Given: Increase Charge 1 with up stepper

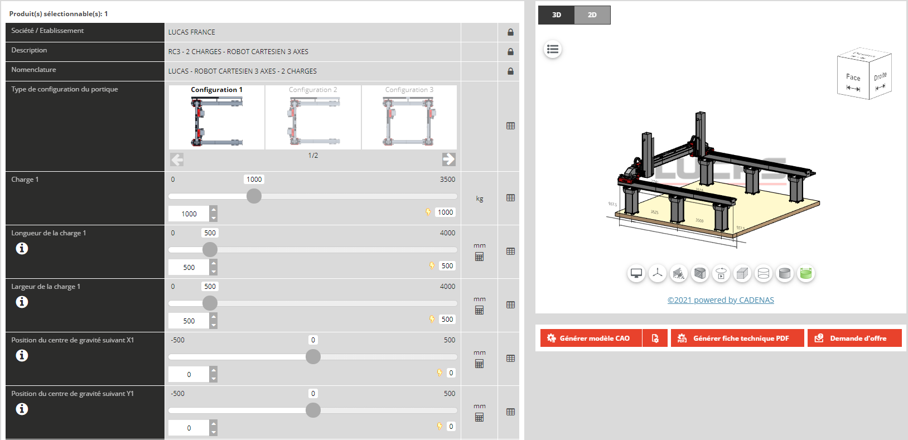Looking at the screenshot, I should (x=214, y=210).
